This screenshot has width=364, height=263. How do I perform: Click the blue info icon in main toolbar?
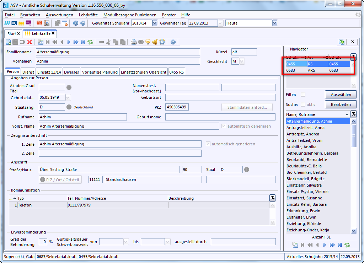coord(76,23)
